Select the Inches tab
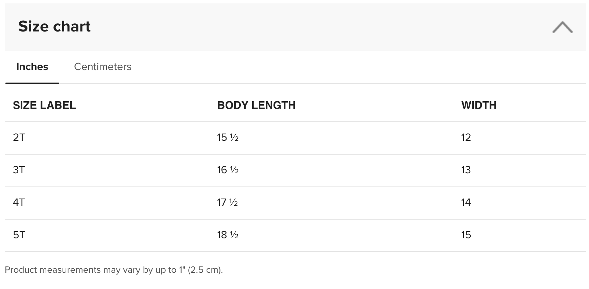The width and height of the screenshot is (589, 289). click(32, 67)
